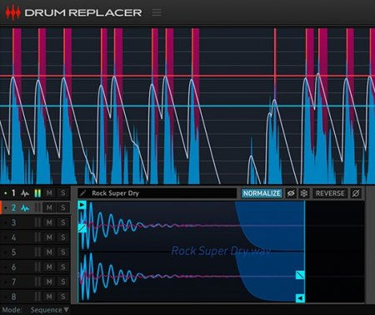This screenshot has width=375, height=315.
Task: Mute slot 6
Action: coord(49,267)
